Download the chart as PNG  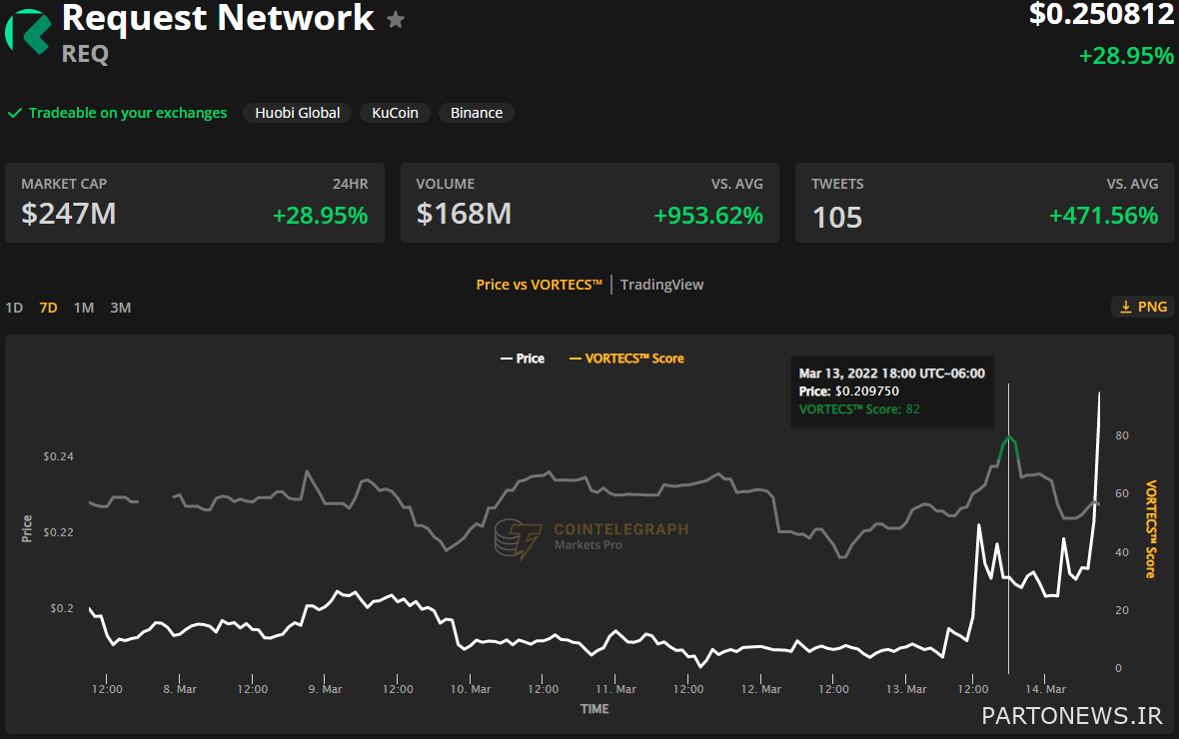[x=1143, y=307]
